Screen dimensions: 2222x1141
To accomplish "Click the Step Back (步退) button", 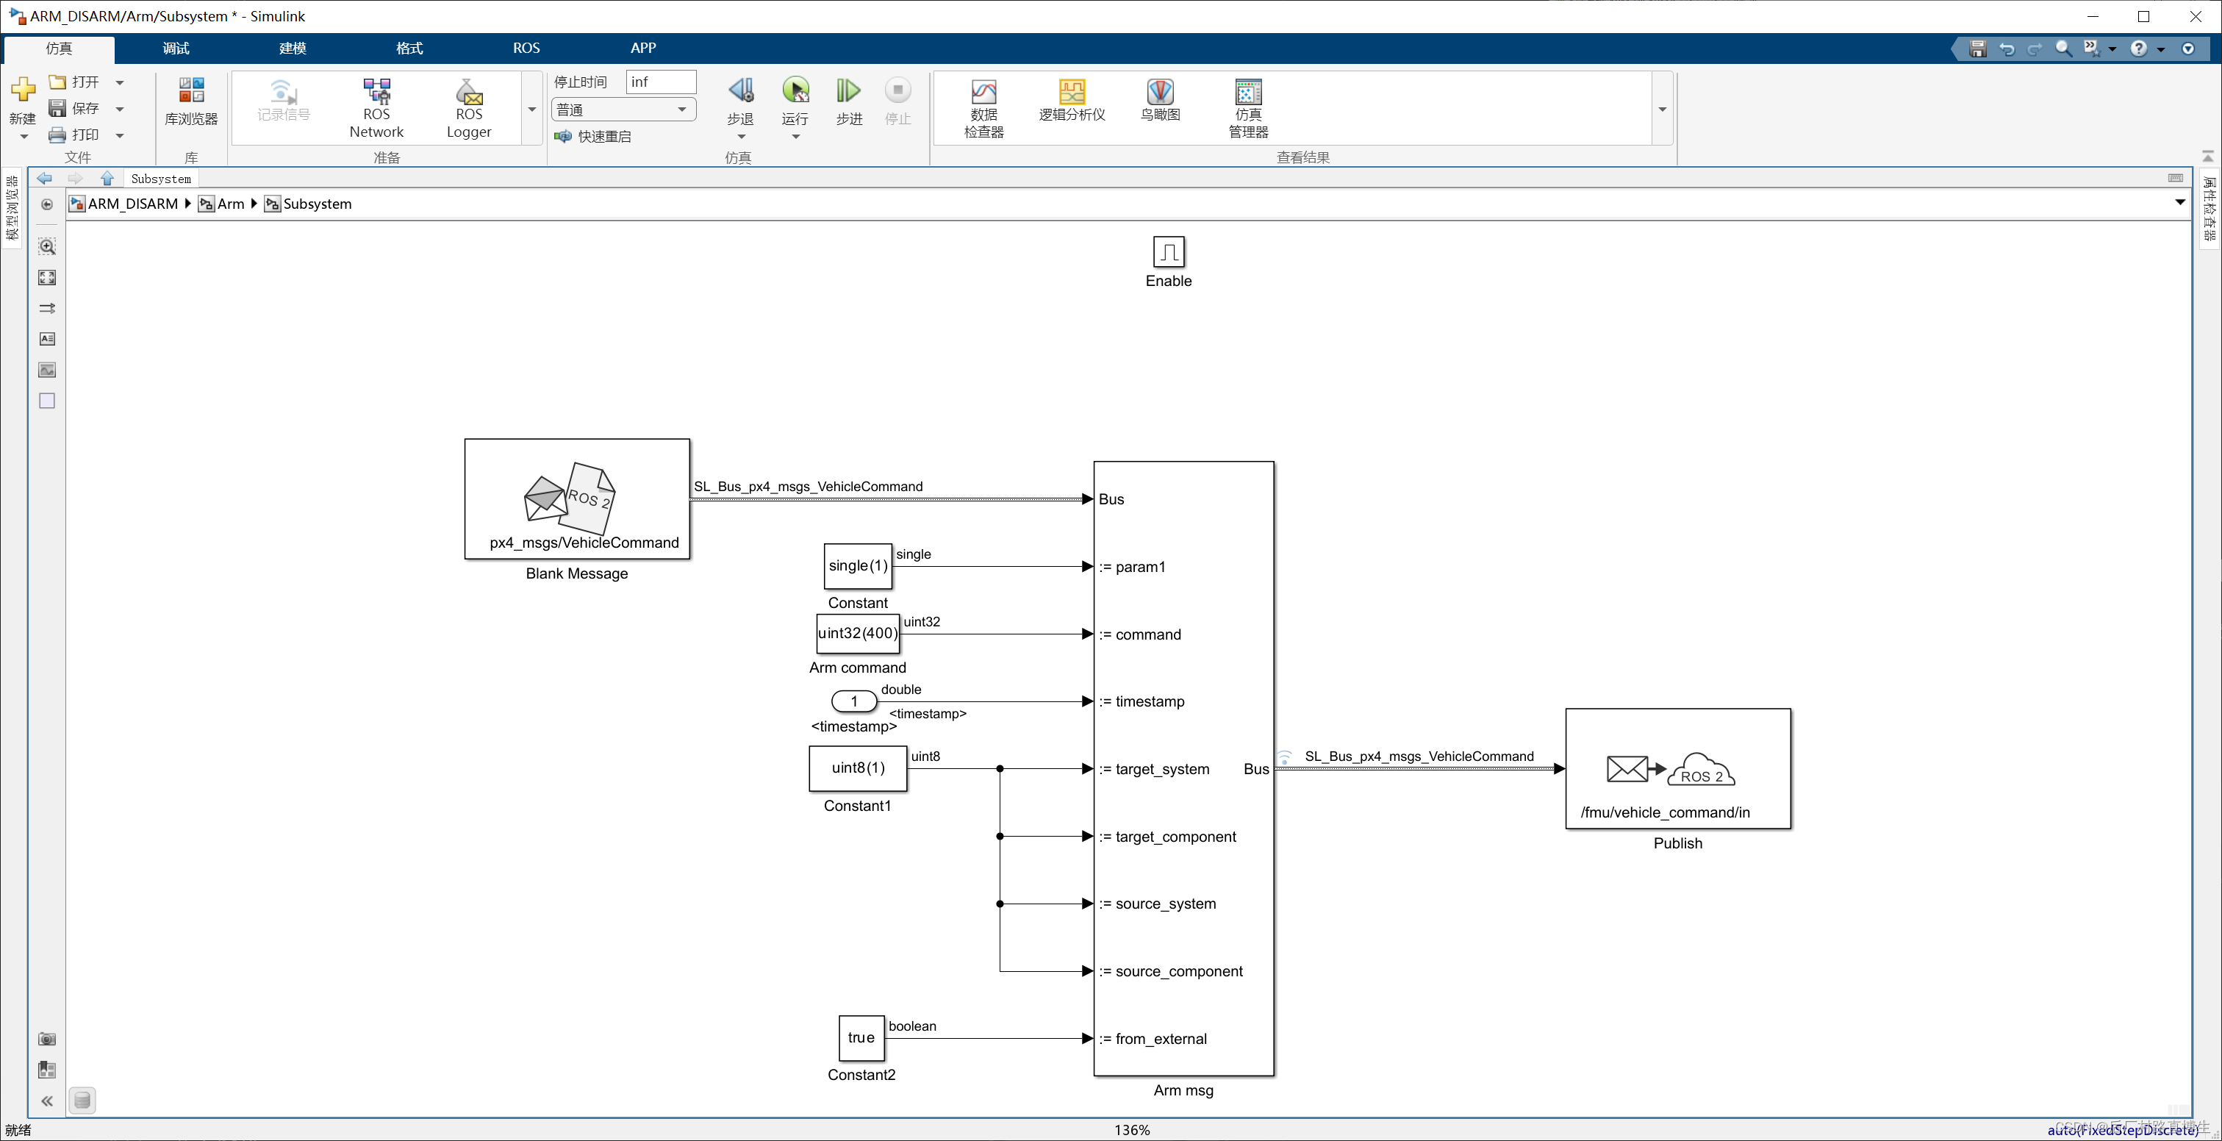I will point(740,101).
